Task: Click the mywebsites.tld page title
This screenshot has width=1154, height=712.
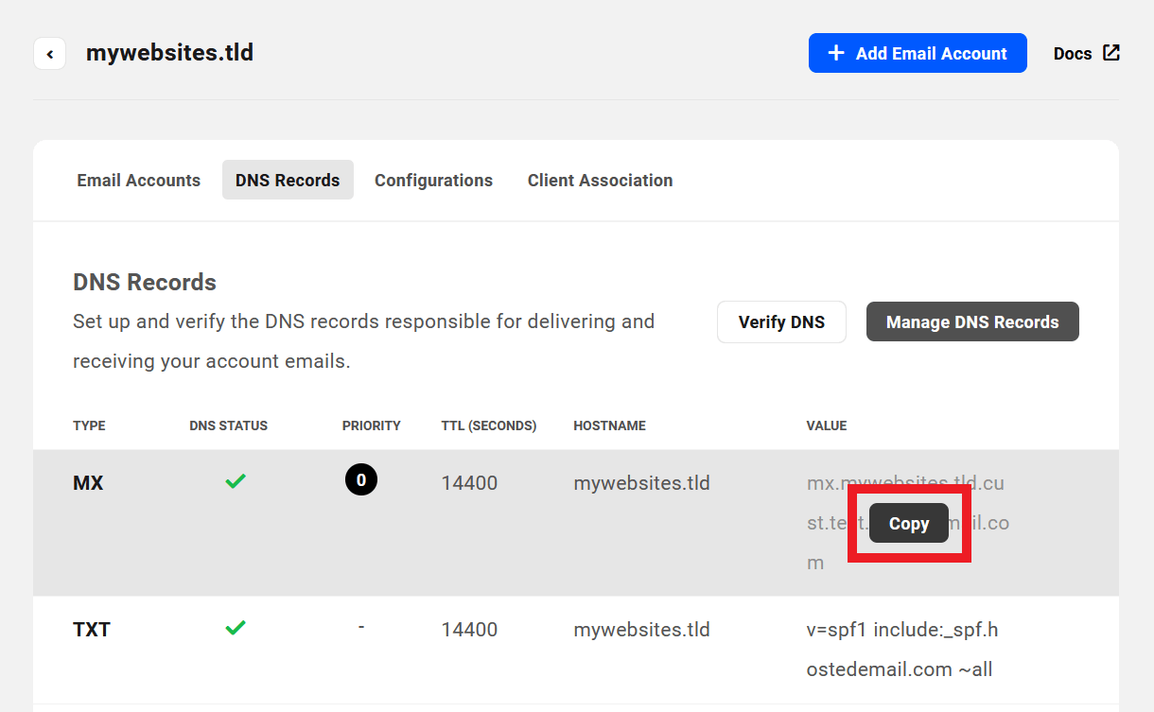Action: 169,53
